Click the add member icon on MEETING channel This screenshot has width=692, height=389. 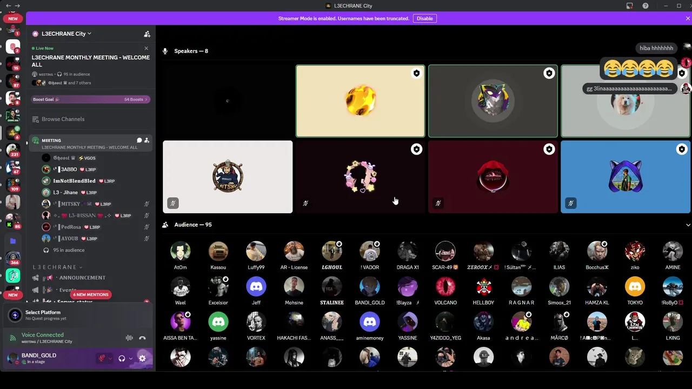[x=147, y=140]
